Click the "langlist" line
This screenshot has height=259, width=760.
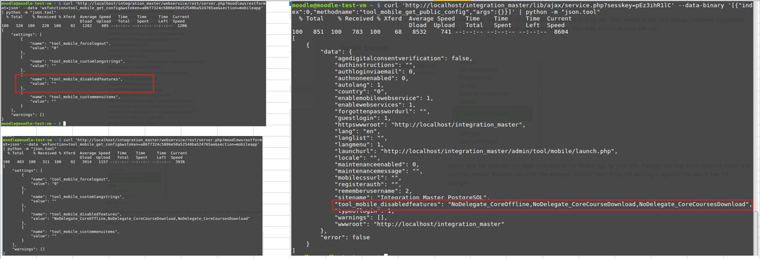361,138
